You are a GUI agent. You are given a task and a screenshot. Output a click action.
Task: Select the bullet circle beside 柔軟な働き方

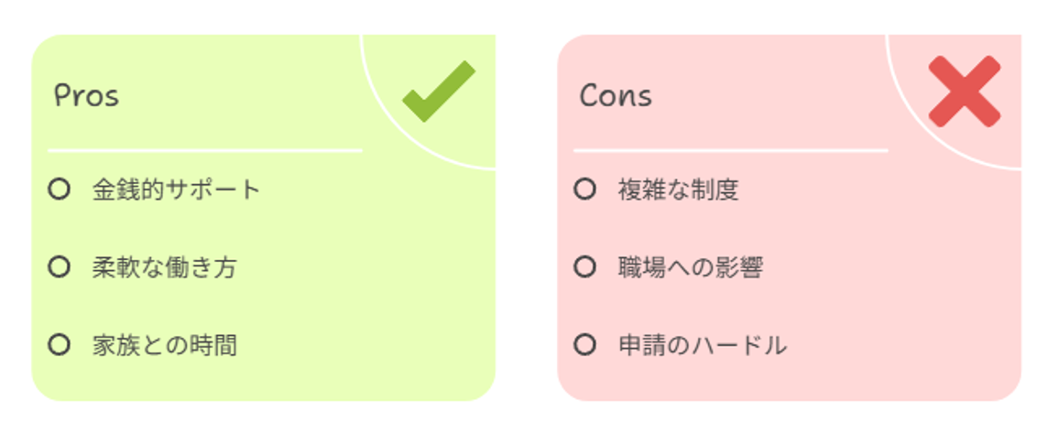[x=60, y=267]
